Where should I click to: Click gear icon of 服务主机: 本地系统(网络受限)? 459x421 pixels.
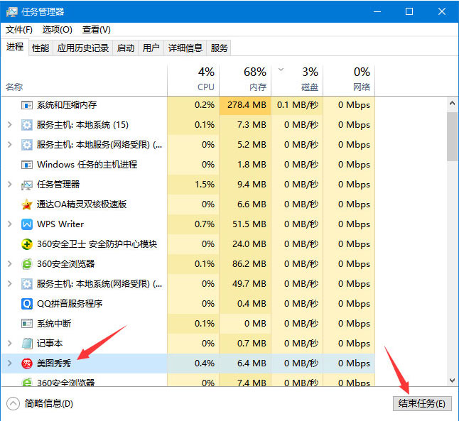(x=27, y=284)
